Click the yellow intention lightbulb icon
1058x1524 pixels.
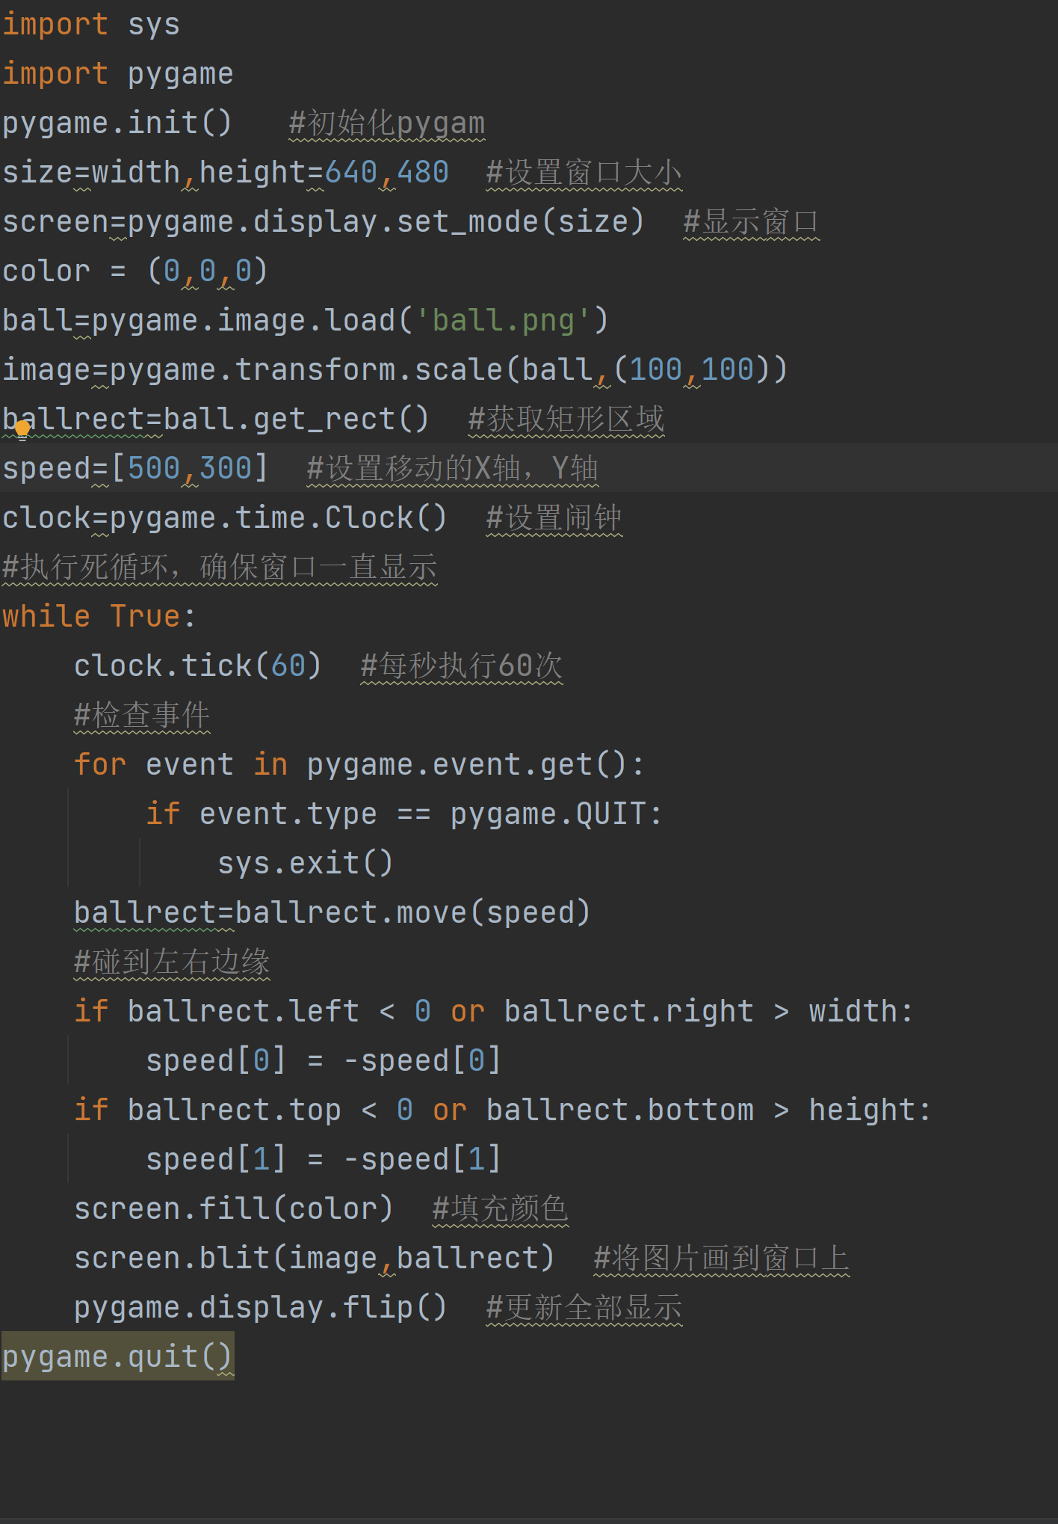22,429
